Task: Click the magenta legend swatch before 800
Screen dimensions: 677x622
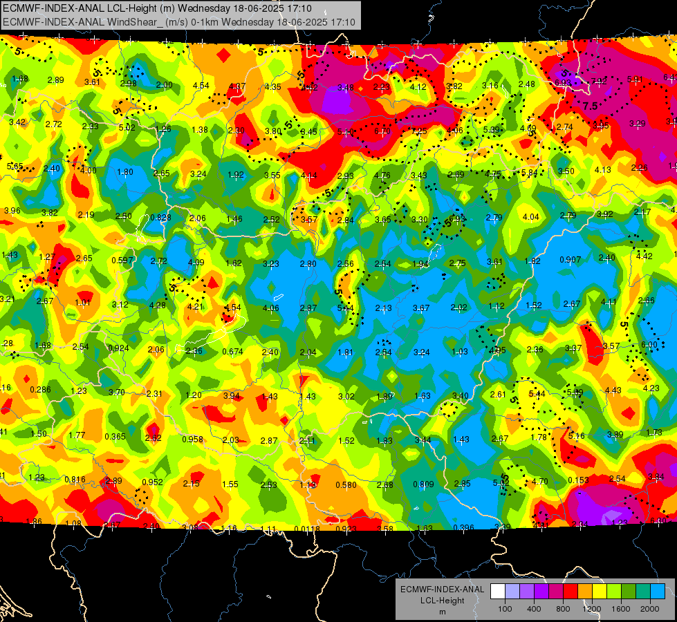Action: (x=556, y=592)
